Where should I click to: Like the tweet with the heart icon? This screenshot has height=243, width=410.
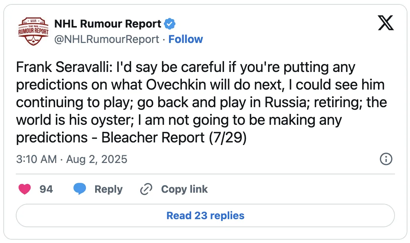[25, 189]
